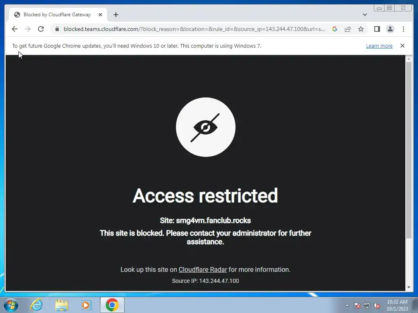Reload the blocked page

(41, 29)
